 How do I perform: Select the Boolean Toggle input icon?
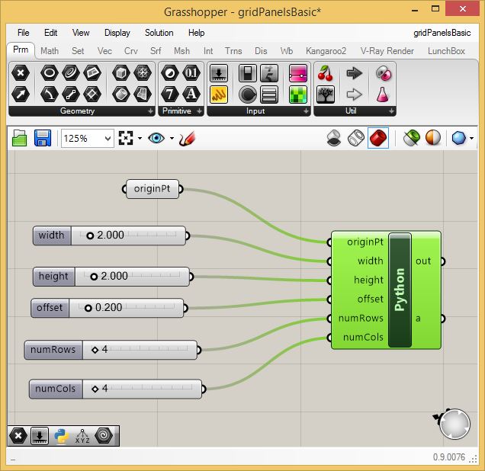click(x=248, y=73)
